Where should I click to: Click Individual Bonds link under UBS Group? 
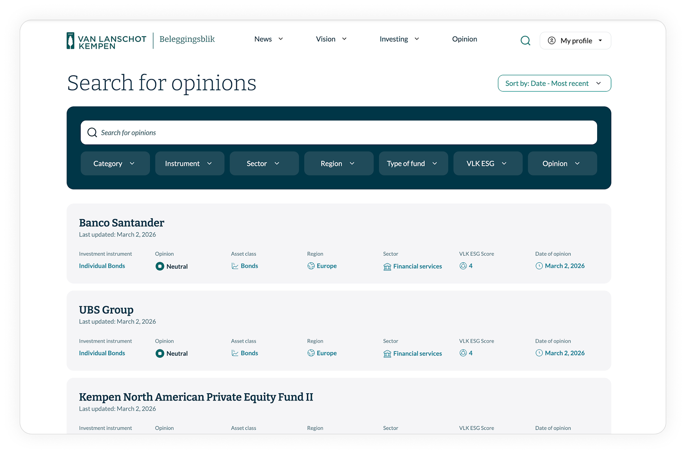[x=102, y=353]
